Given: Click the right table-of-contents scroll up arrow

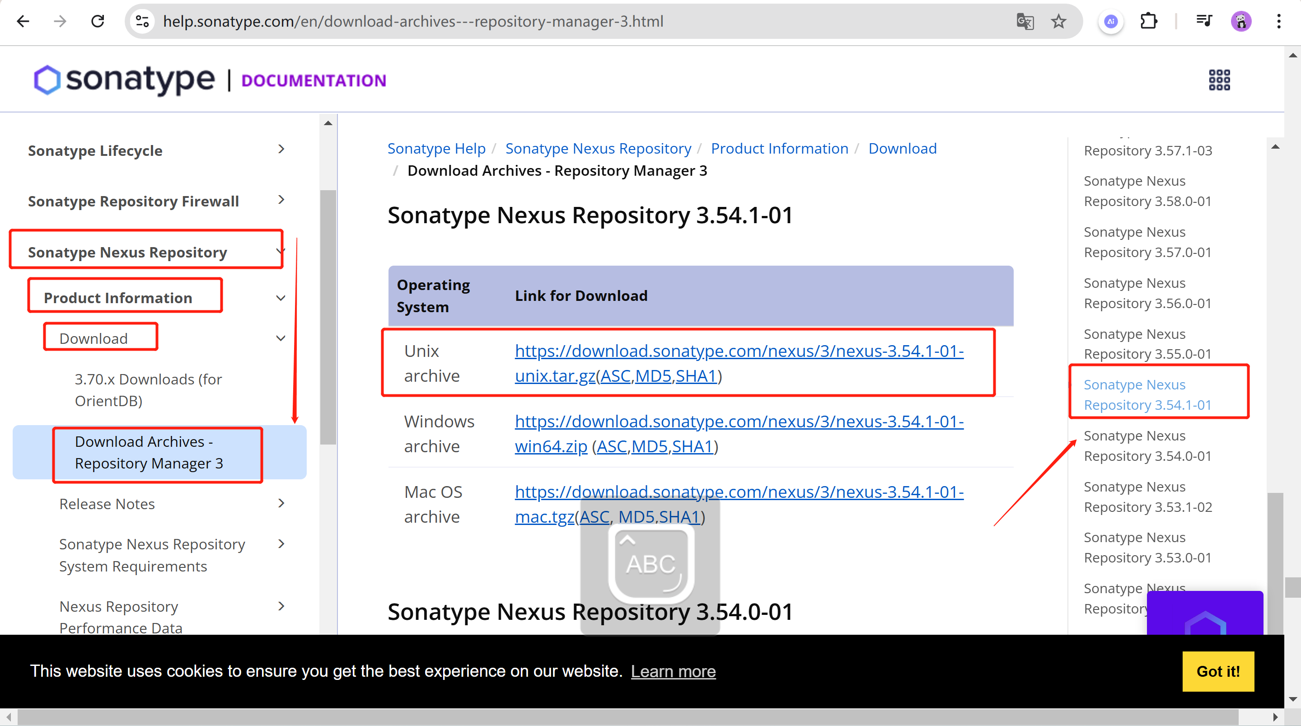Looking at the screenshot, I should point(1275,147).
